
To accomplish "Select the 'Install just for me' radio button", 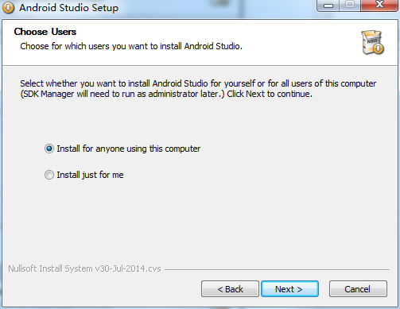I will [x=49, y=175].
